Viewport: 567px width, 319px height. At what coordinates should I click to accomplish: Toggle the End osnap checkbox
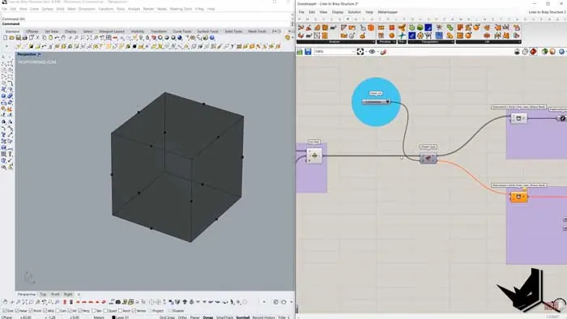(x=5, y=311)
